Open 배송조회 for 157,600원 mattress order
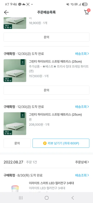 pos(82,54)
